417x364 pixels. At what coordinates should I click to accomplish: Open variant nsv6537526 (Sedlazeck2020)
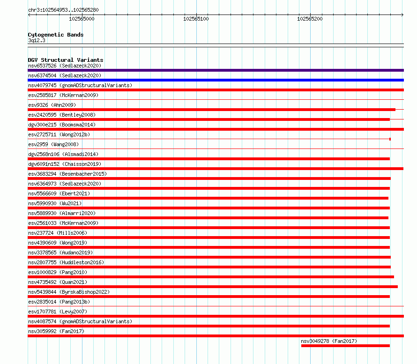(65, 66)
